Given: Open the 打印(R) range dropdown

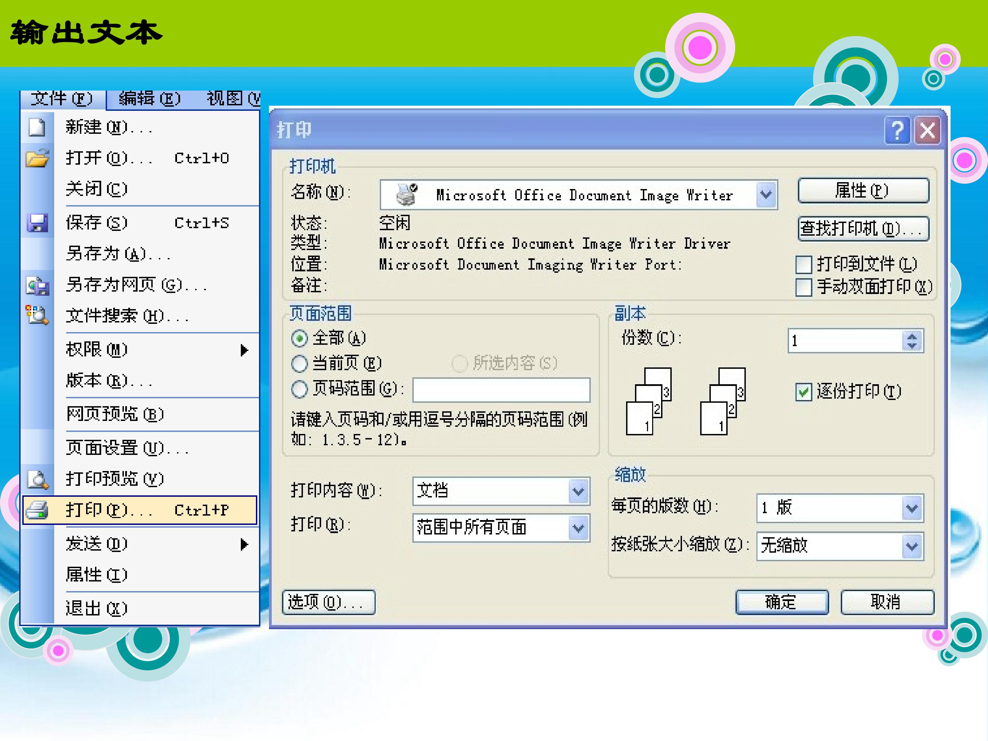Looking at the screenshot, I should pyautogui.click(x=579, y=528).
